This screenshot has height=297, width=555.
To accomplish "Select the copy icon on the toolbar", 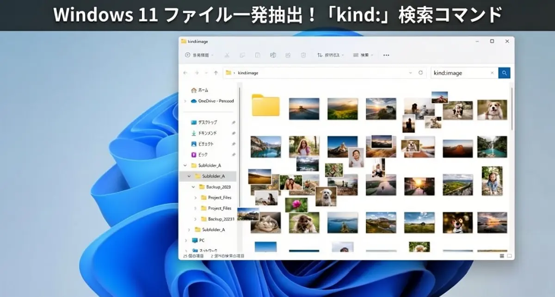I will pyautogui.click(x=243, y=55).
